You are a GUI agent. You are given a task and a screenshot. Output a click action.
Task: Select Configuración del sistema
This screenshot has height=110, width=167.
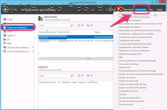[129, 41]
